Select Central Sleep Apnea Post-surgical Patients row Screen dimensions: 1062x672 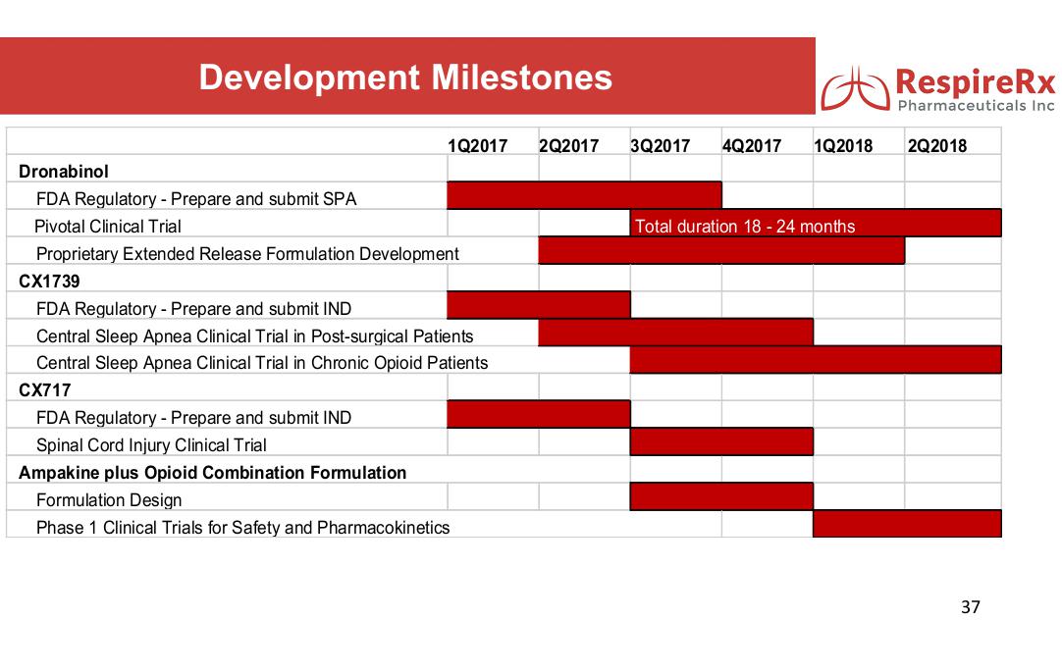pos(254,336)
